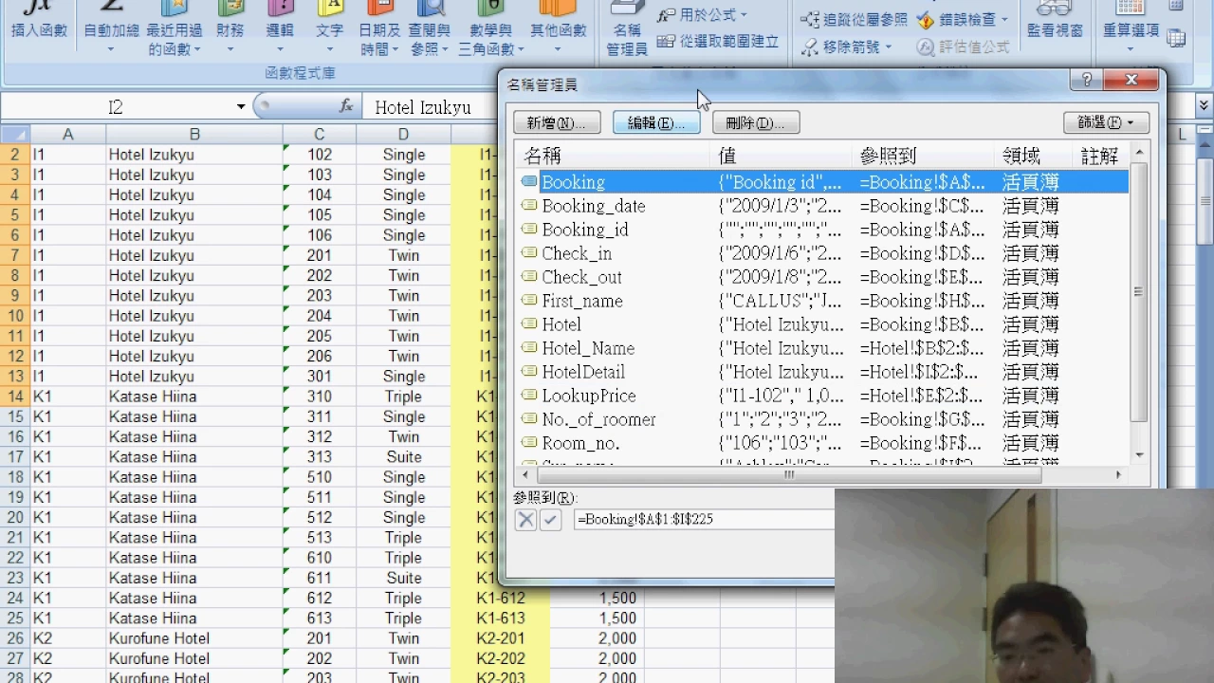
Task: Click Edit (編輯) button in Name Manager
Action: [x=656, y=122]
